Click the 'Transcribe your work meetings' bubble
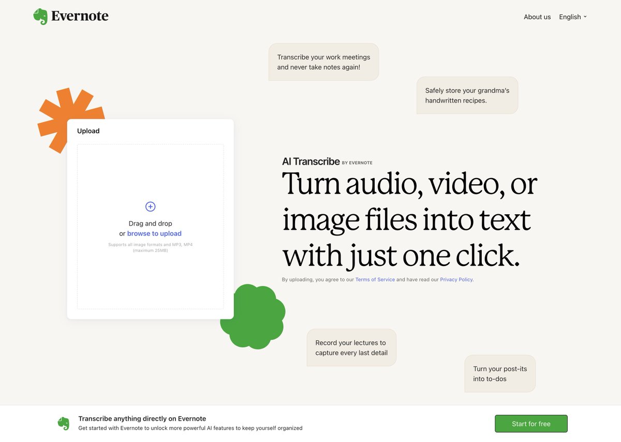 tap(323, 62)
